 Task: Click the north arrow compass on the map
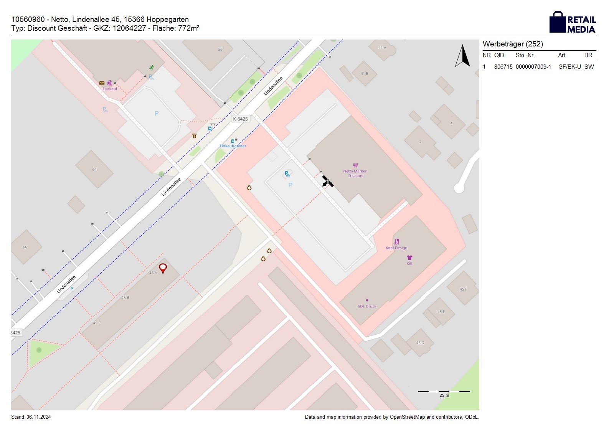click(462, 56)
